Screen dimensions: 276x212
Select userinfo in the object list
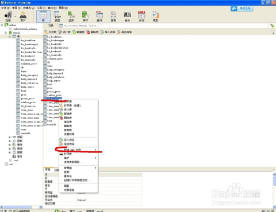click(52, 124)
